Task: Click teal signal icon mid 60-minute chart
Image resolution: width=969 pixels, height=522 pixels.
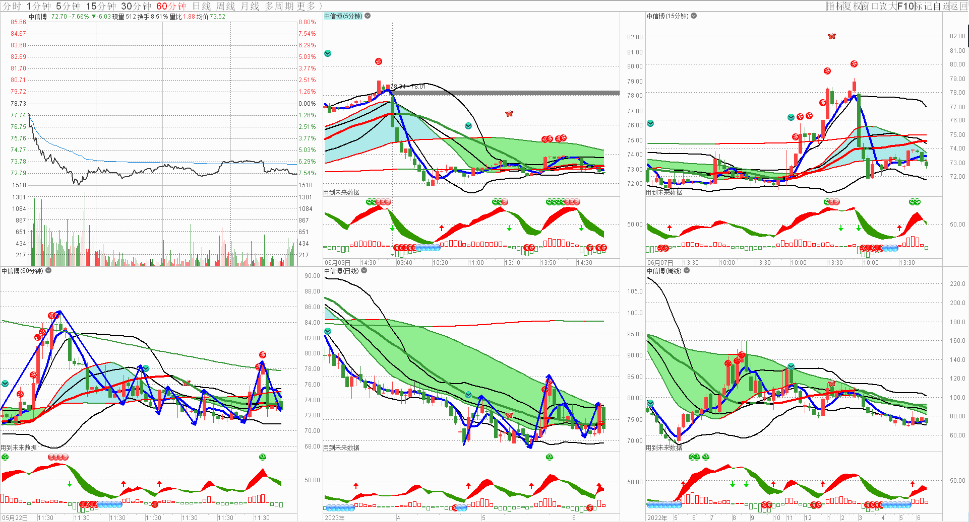Action: (146, 368)
